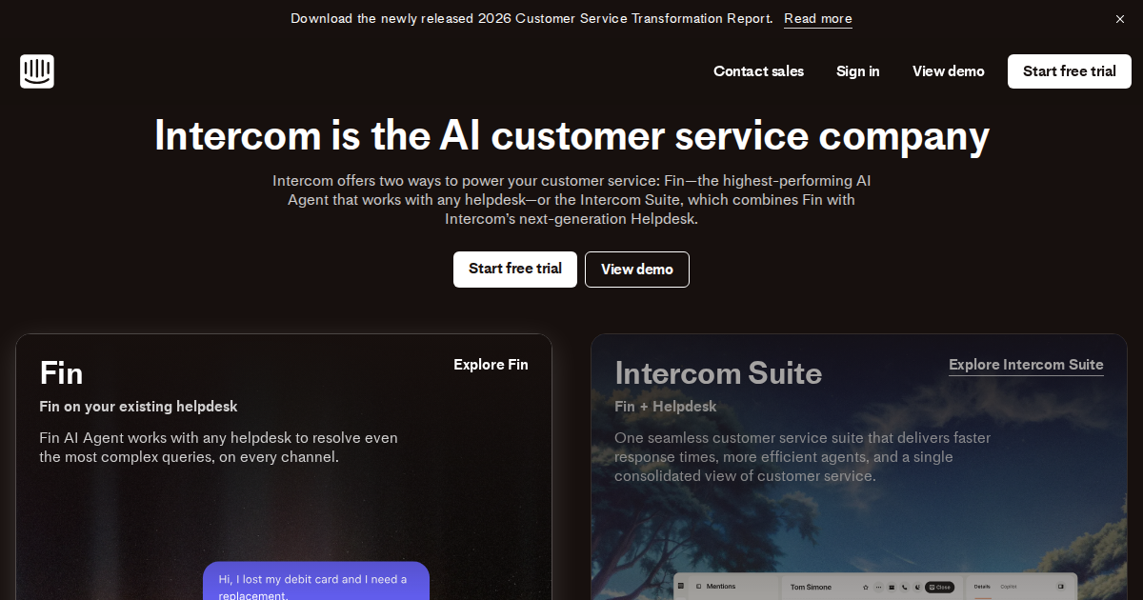1143x600 pixels.
Task: Click the Start free trial header button
Action: [1070, 71]
